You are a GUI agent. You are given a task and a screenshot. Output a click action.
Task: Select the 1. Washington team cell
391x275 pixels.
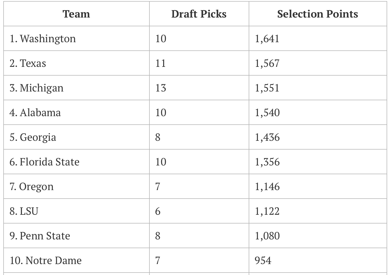pyautogui.click(x=43, y=39)
